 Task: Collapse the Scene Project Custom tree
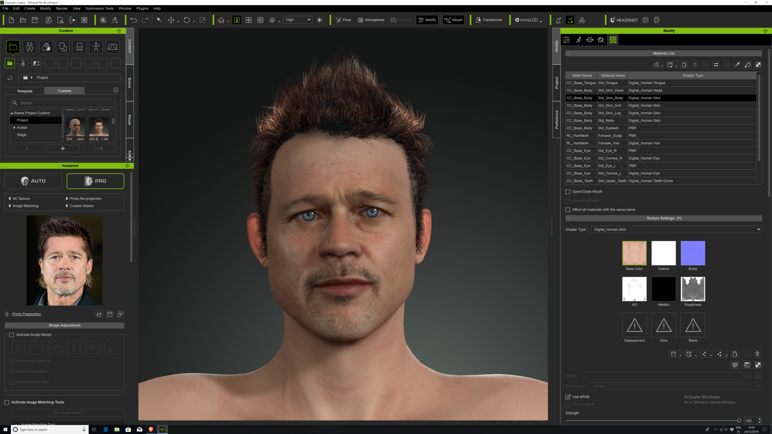[x=12, y=113]
